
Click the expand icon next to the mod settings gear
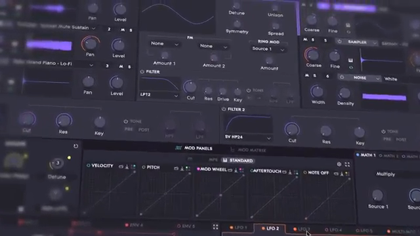[x=347, y=165]
